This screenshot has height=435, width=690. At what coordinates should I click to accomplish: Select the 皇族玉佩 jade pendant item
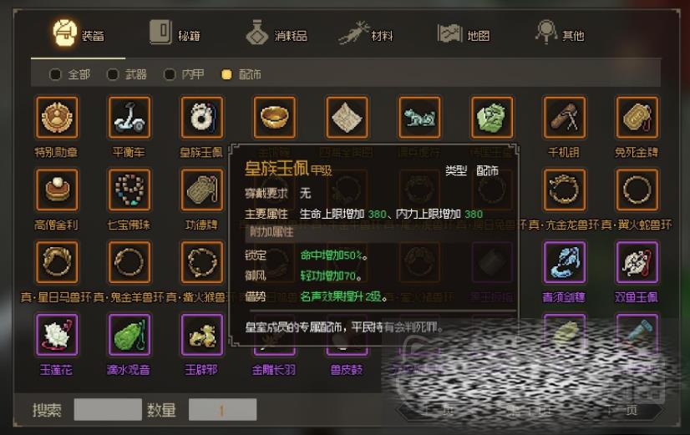coord(201,118)
